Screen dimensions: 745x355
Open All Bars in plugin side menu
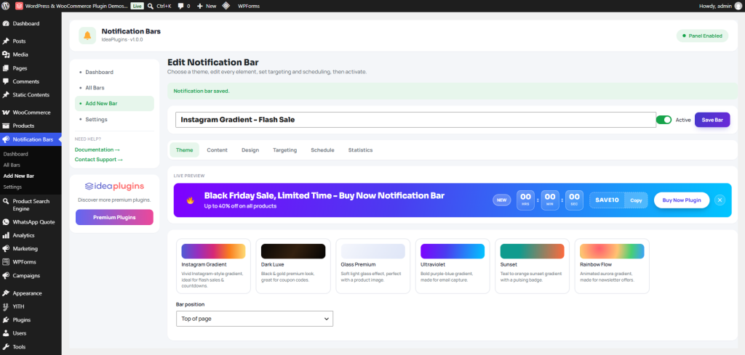click(x=114, y=88)
